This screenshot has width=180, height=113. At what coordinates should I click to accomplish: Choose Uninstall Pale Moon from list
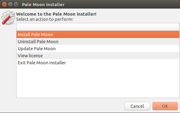98,42
